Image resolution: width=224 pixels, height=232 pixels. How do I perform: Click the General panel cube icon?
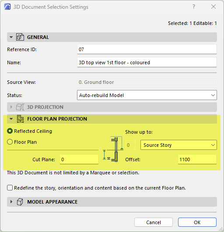20,37
